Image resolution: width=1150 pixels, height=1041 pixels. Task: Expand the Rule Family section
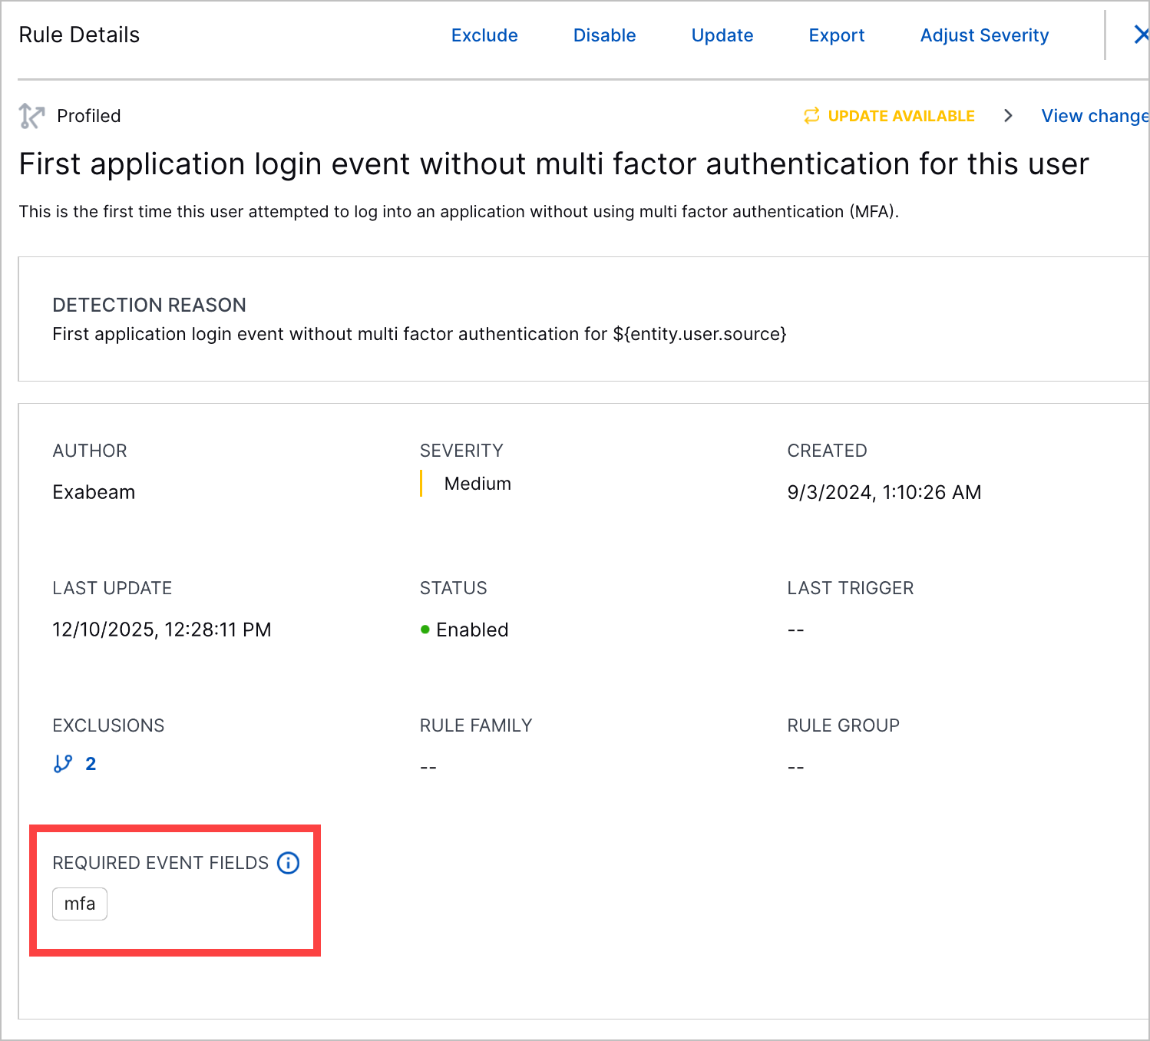pyautogui.click(x=475, y=725)
